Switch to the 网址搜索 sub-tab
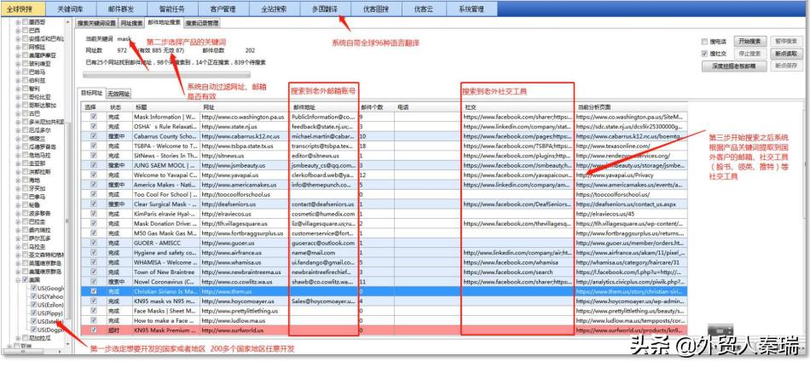The height and width of the screenshot is (367, 810). 131,23
